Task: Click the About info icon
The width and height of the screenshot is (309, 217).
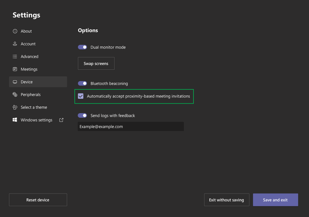Action: click(x=15, y=31)
